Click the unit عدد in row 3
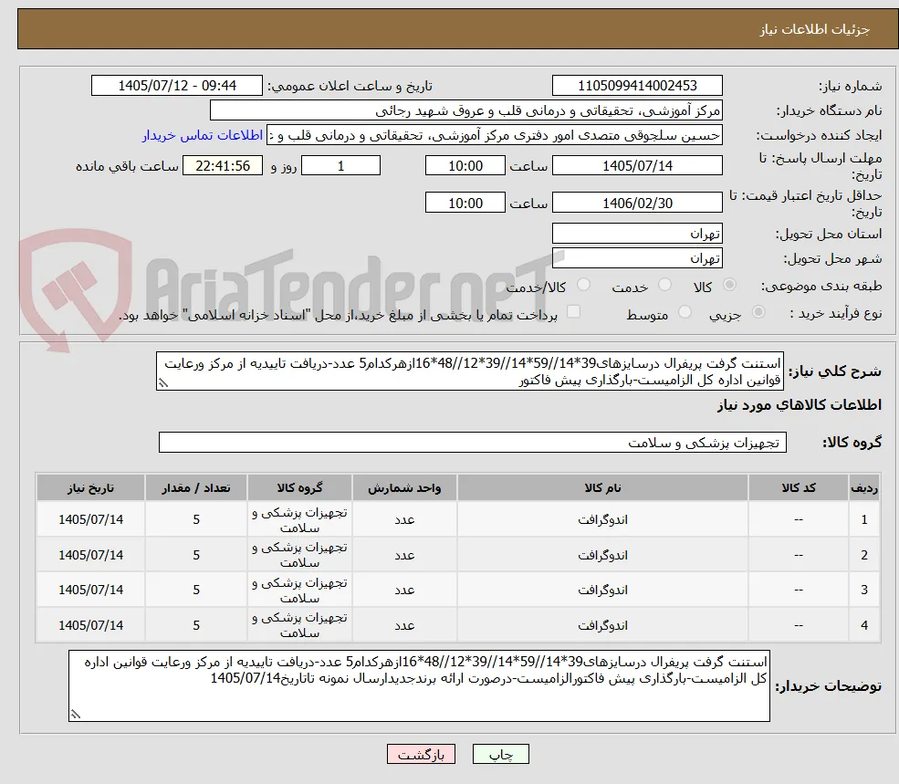 pyautogui.click(x=405, y=590)
